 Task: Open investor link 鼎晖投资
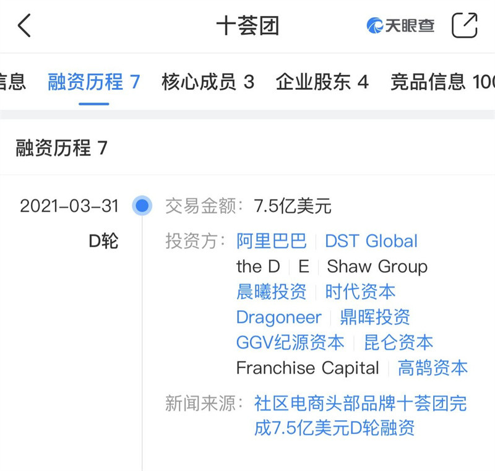(x=375, y=317)
